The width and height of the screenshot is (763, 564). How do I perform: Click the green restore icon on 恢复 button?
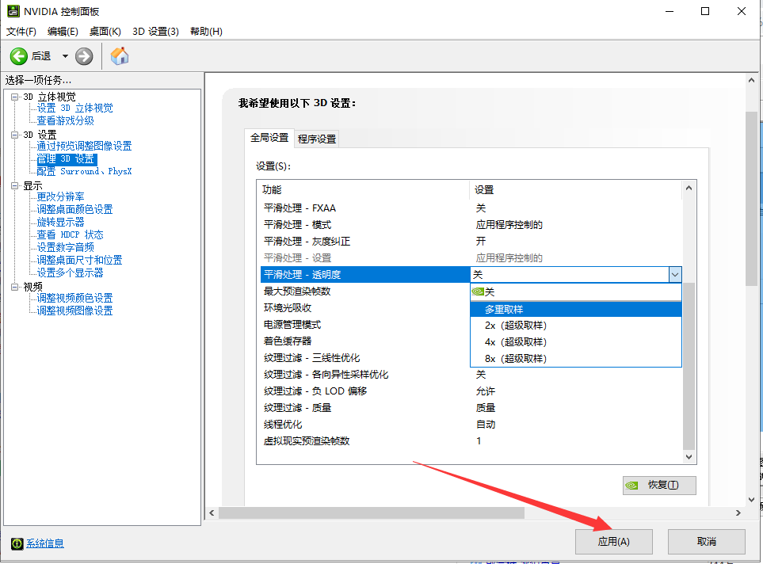pos(633,485)
